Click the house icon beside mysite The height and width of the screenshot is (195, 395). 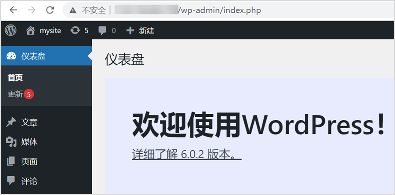coord(30,30)
